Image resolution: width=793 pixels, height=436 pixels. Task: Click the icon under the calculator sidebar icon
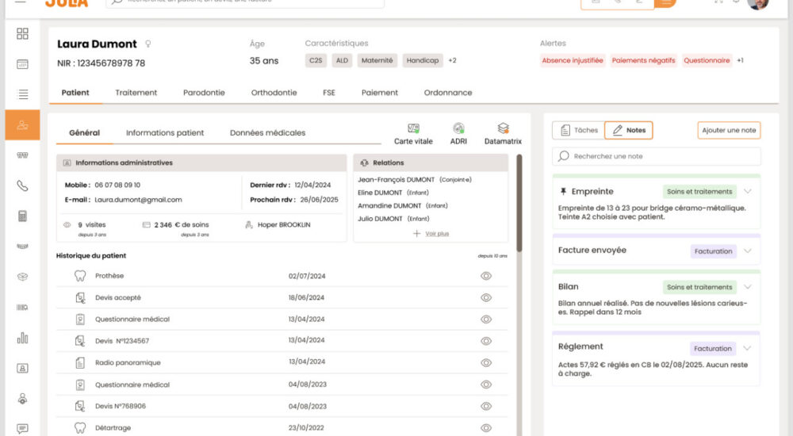pyautogui.click(x=22, y=247)
